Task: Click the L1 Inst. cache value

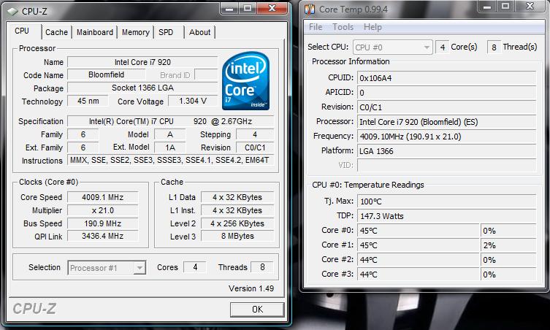Action: pyautogui.click(x=237, y=210)
